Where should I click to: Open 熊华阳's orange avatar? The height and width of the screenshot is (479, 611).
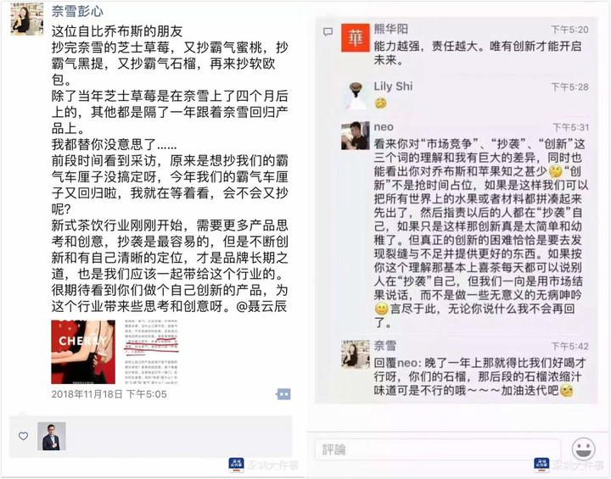pos(356,38)
